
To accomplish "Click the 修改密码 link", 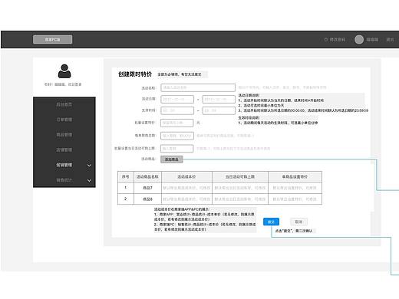I will (x=338, y=40).
